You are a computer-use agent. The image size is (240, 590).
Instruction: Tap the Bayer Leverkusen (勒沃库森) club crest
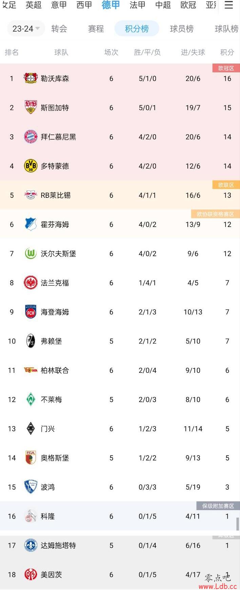[31, 79]
